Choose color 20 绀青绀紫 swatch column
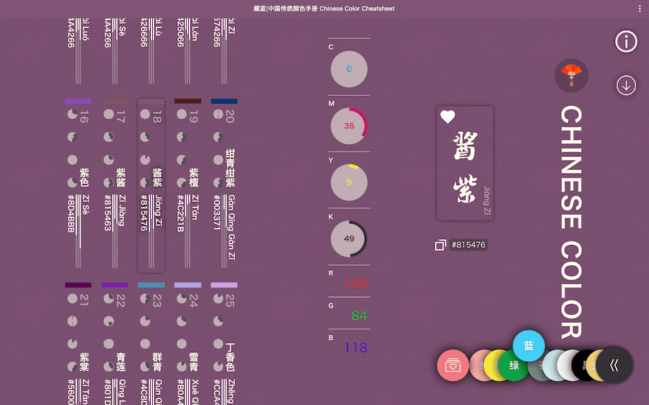This screenshot has width=649, height=405. (x=224, y=184)
